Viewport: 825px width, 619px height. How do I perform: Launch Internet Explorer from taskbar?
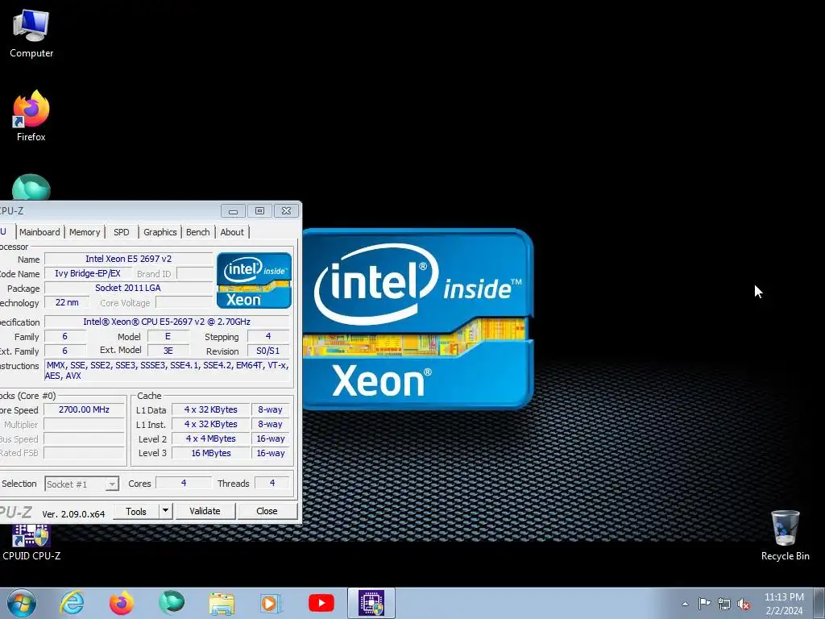click(x=72, y=603)
